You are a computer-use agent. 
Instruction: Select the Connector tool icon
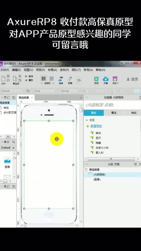[61, 79]
